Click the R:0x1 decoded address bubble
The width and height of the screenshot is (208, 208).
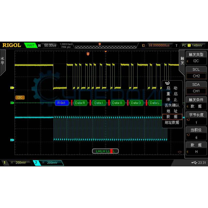click(62, 103)
